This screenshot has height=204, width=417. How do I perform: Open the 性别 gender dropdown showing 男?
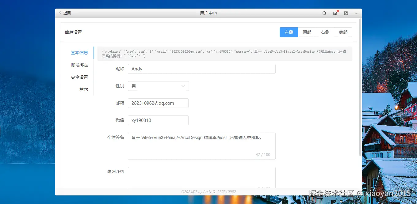(158, 86)
